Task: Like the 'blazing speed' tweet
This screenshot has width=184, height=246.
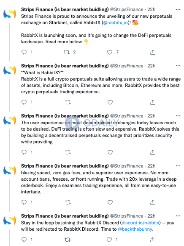Action: (110, 202)
